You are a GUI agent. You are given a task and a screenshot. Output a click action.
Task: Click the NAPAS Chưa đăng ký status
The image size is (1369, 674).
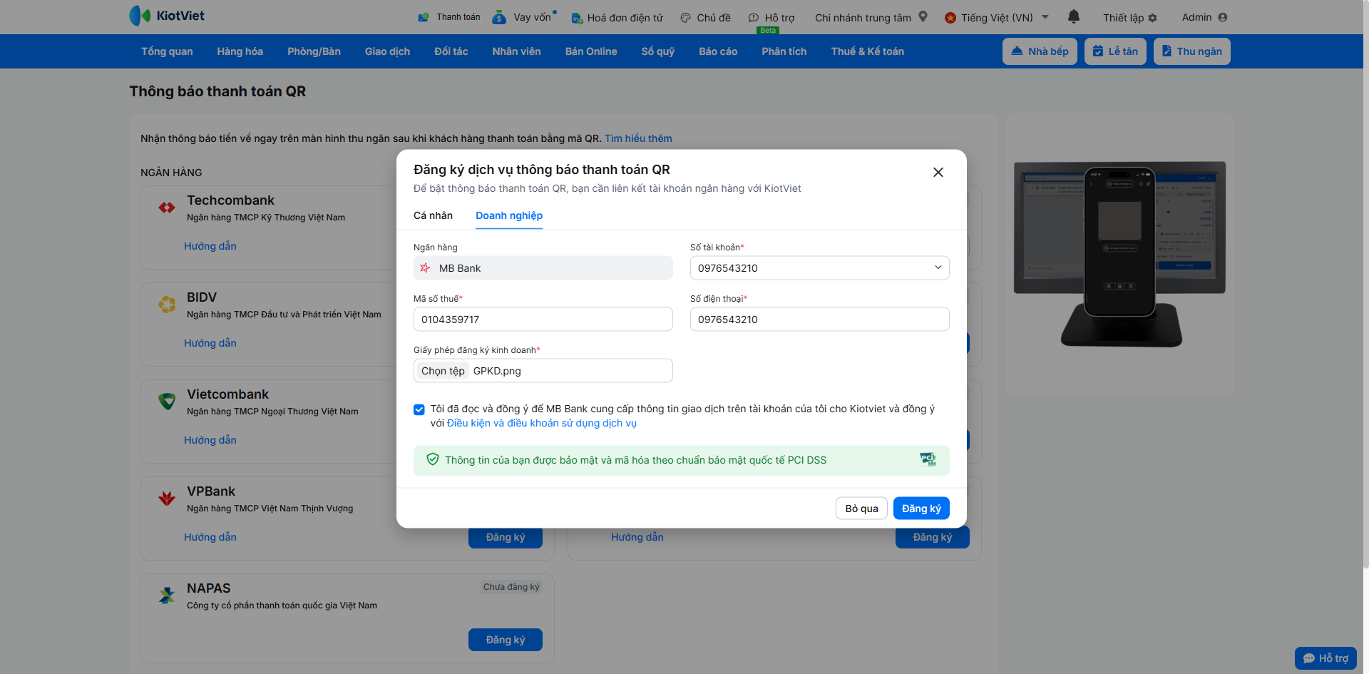pos(511,587)
